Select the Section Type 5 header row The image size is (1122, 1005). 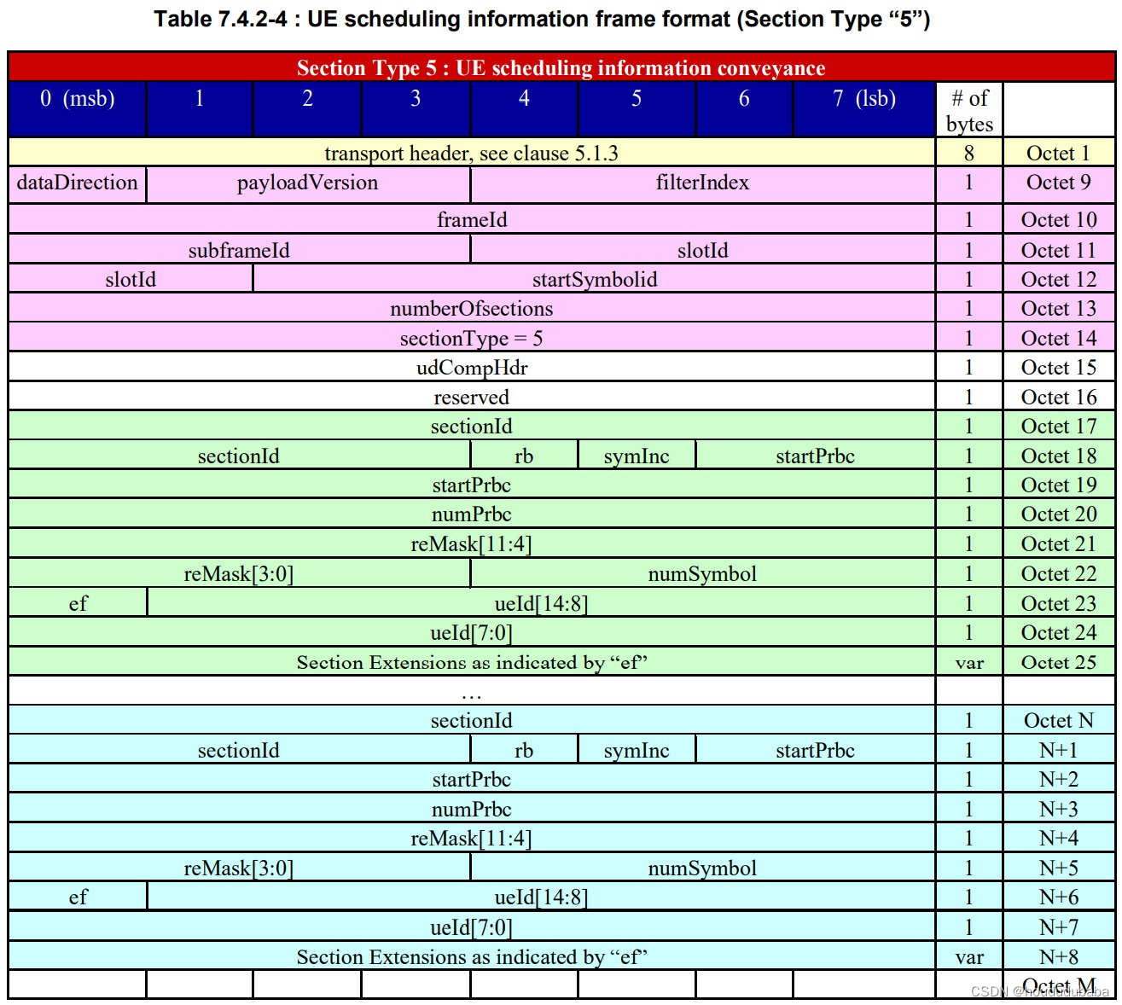point(559,67)
